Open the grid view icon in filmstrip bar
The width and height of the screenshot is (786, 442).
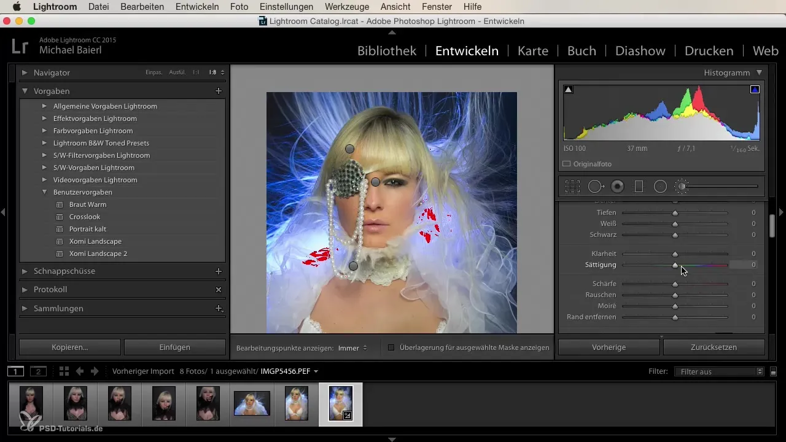click(64, 371)
